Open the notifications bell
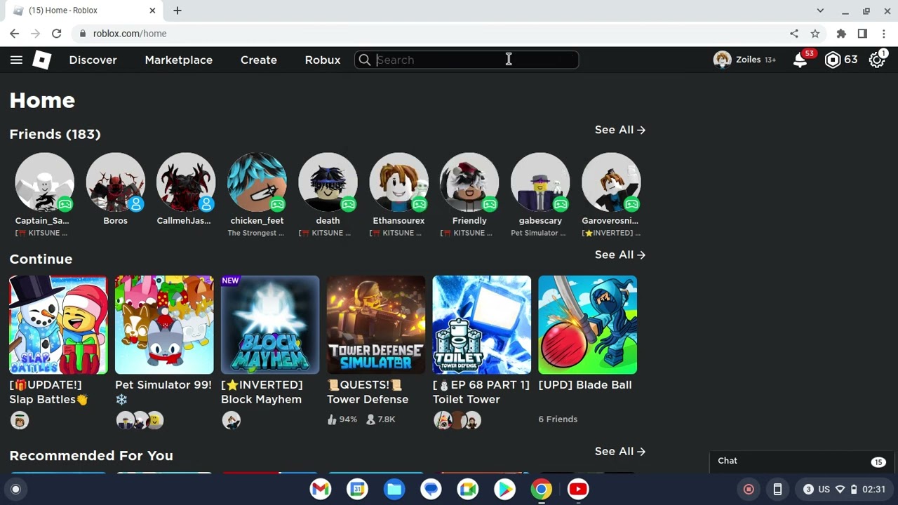The width and height of the screenshot is (898, 505). 800,60
